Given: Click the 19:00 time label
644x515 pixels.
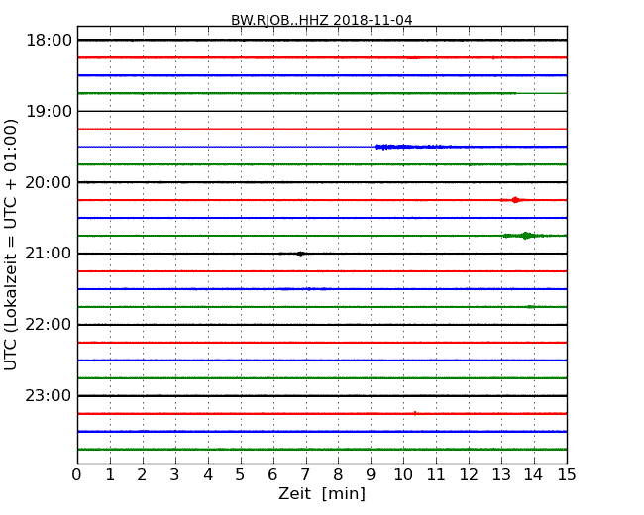Looking at the screenshot, I should click(49, 111).
